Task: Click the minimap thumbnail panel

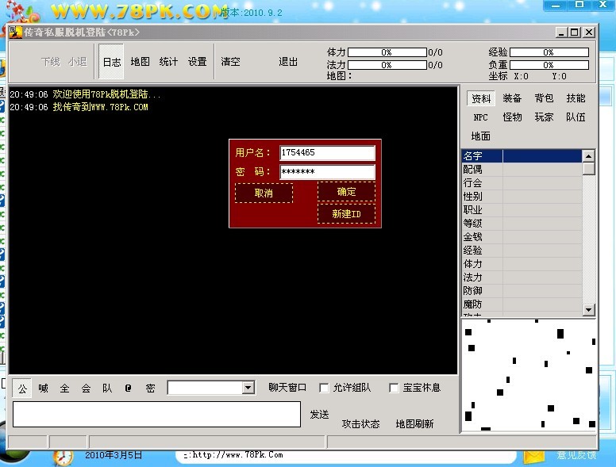Action: [x=528, y=374]
